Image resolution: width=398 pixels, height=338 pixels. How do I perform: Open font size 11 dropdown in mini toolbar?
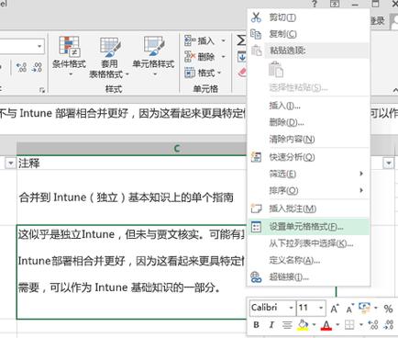click(x=321, y=308)
